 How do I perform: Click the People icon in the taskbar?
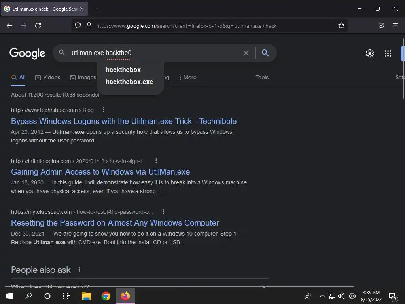pos(308,296)
